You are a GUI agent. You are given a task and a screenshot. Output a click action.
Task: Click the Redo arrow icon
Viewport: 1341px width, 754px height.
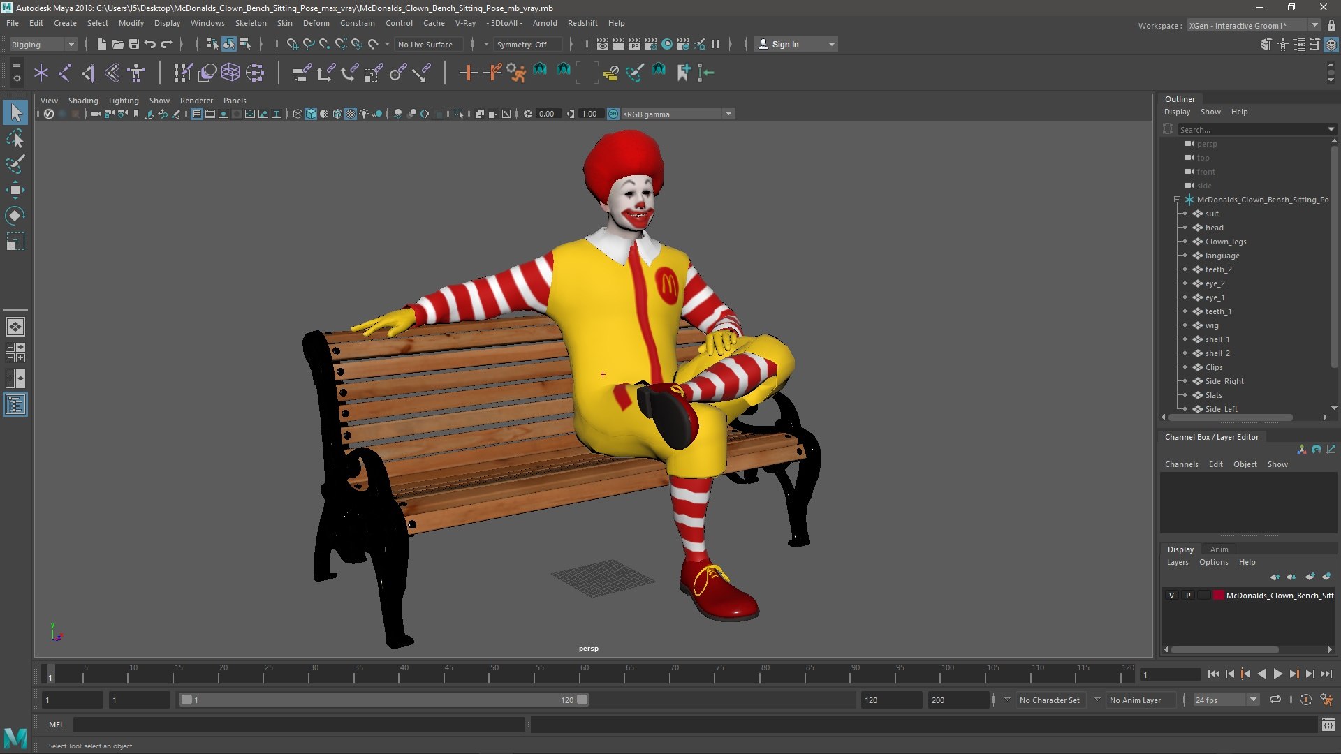tap(166, 44)
